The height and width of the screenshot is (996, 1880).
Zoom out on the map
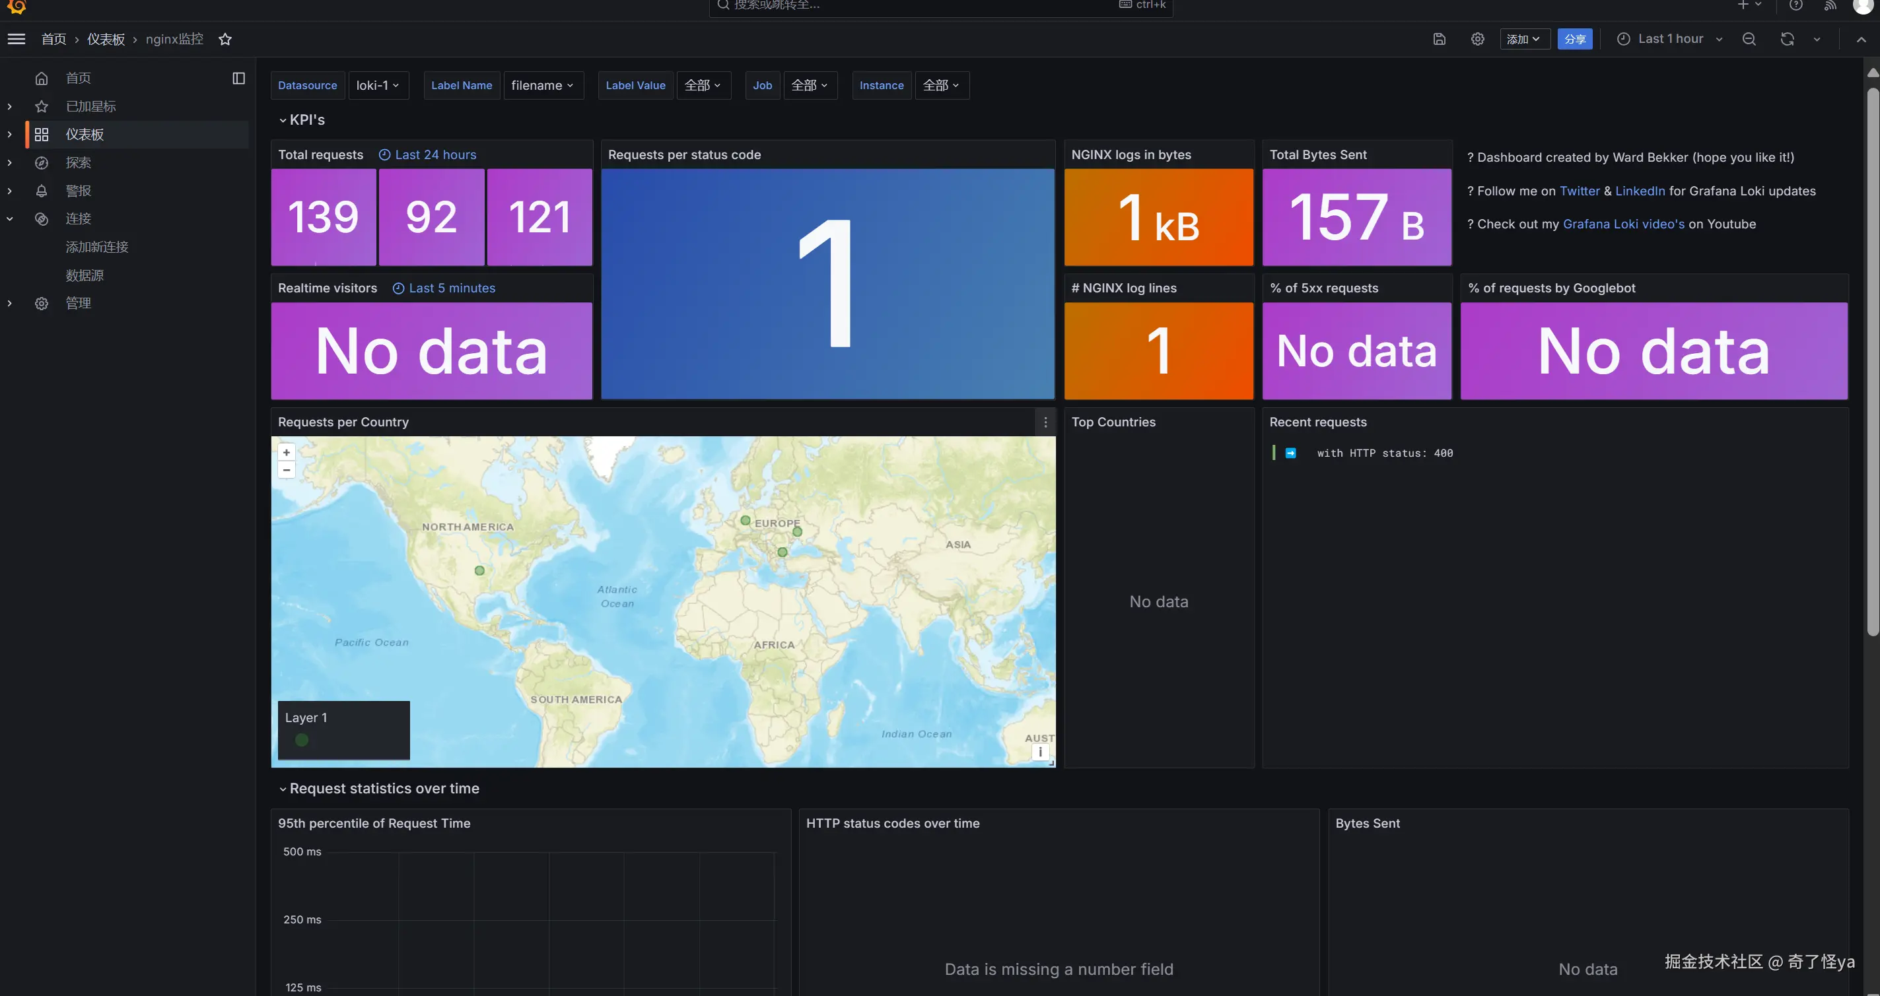(x=286, y=470)
